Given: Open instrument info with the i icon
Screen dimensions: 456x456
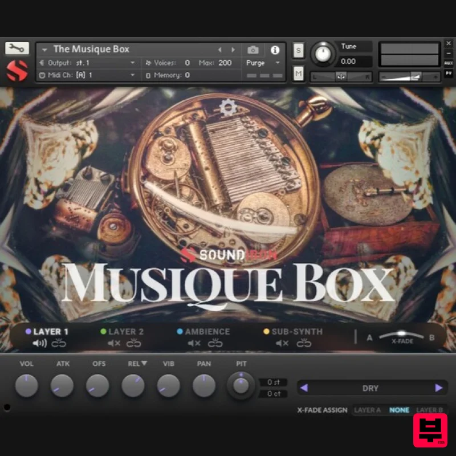Looking at the screenshot, I should pyautogui.click(x=275, y=50).
